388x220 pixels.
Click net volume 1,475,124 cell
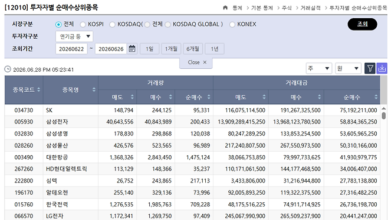click(198, 157)
